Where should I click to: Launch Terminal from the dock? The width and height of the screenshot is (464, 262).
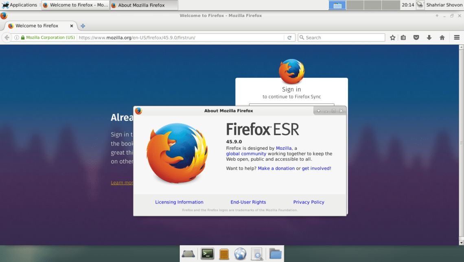[208, 254]
